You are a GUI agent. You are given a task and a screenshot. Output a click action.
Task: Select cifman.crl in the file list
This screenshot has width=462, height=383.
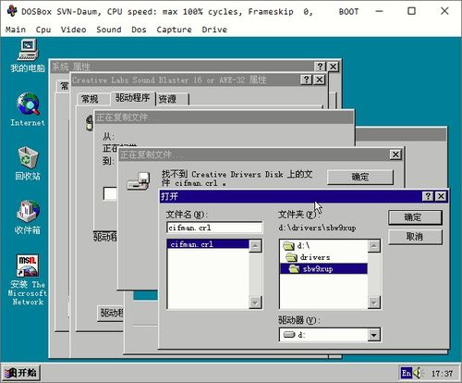point(208,244)
